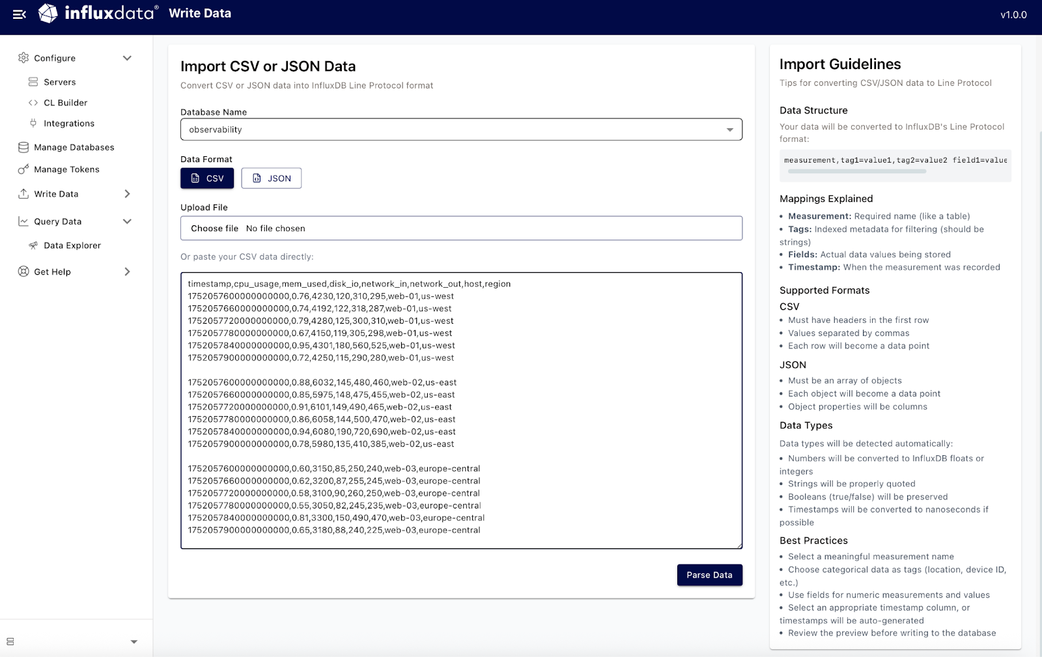
Task: Click the text area resize handle corner
Action: coord(739,545)
